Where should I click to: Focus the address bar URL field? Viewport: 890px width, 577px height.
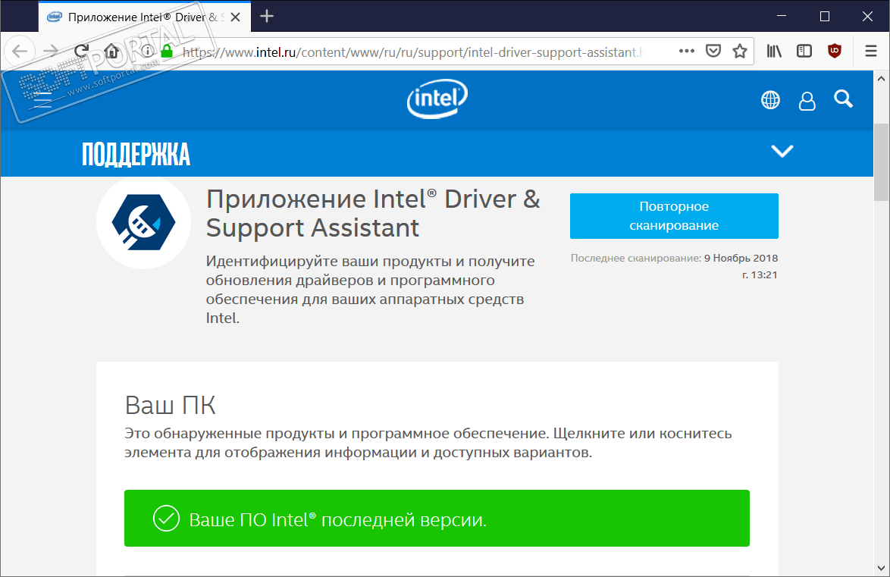(412, 52)
